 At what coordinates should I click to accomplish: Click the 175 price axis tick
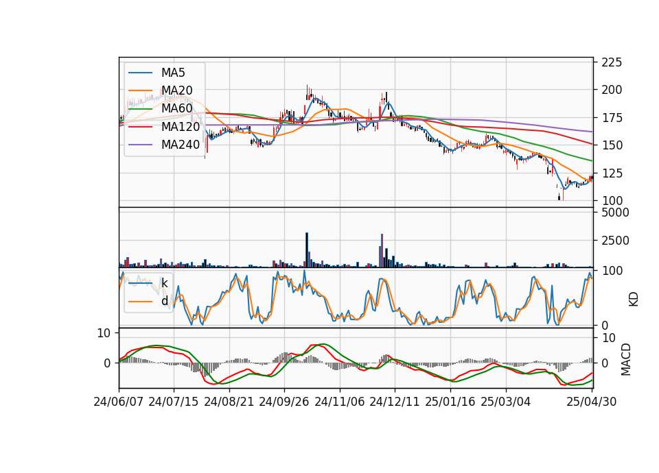pos(612,117)
